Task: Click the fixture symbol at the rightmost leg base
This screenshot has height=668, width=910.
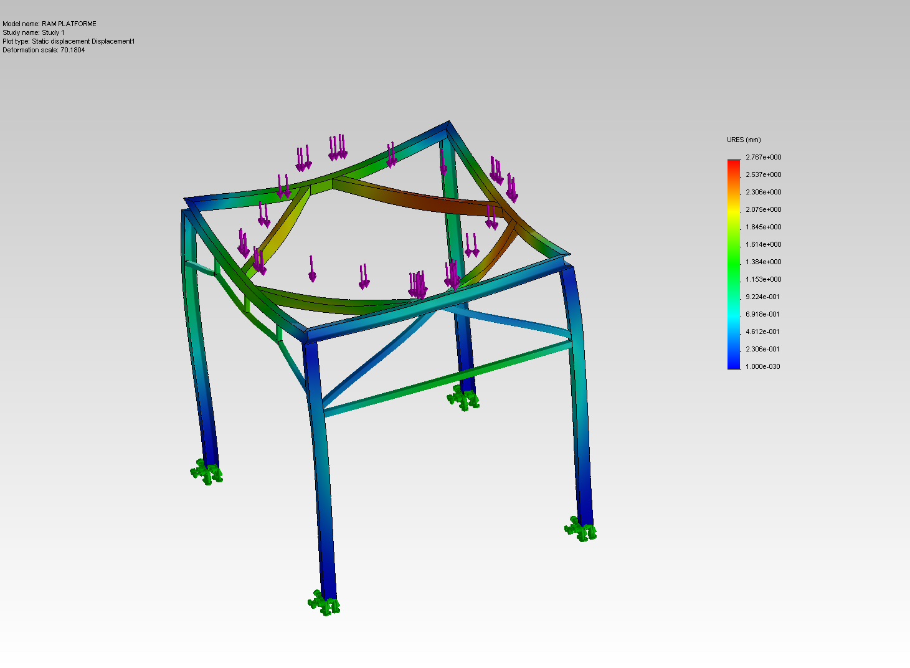Action: (581, 529)
